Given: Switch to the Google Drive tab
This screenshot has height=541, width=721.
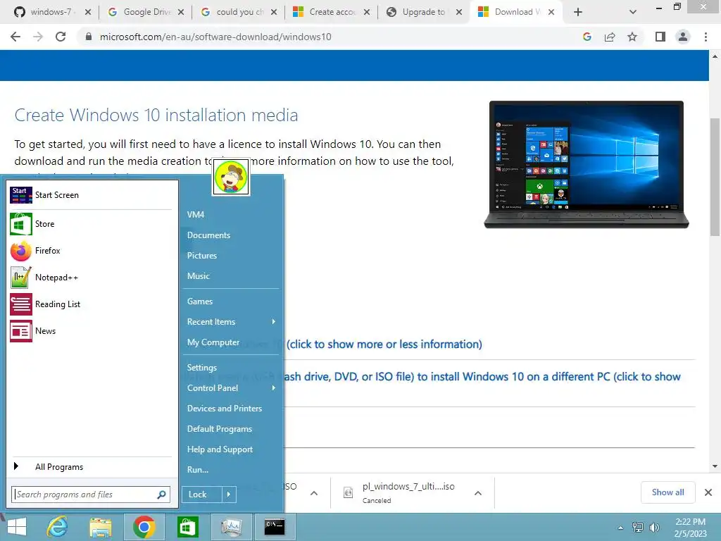Looking at the screenshot, I should coord(145,12).
